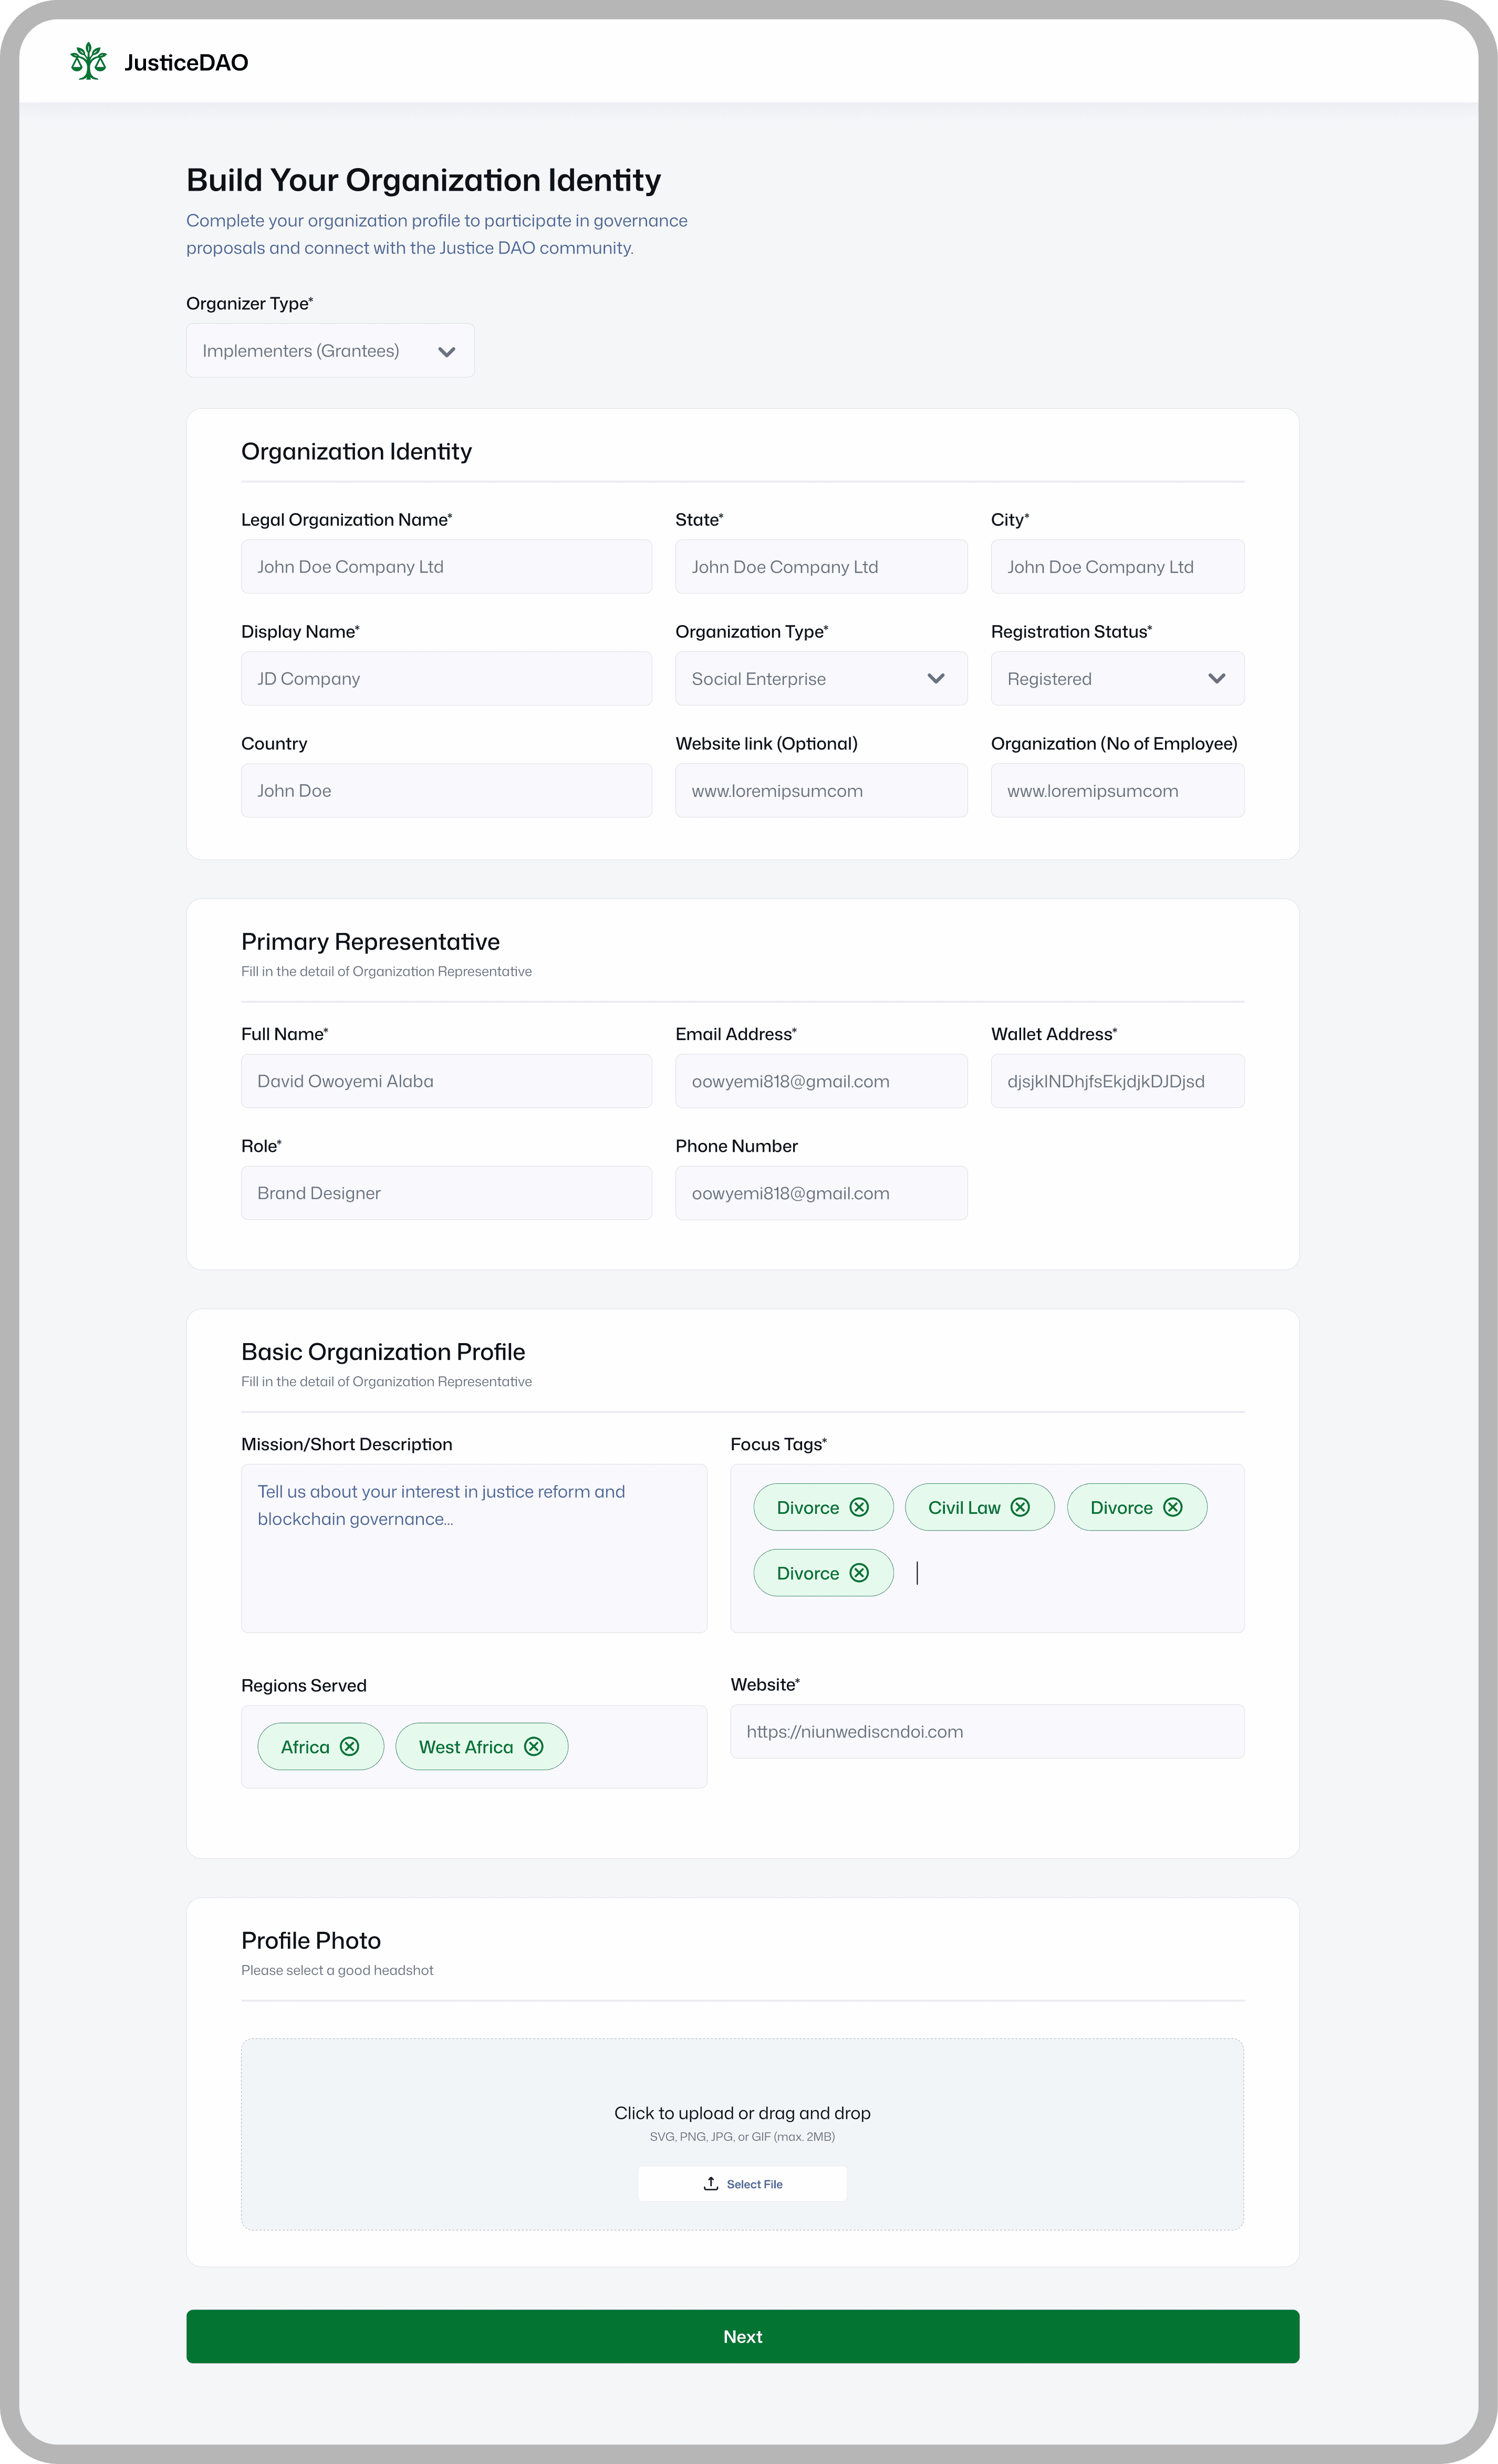
Task: Click the Legal Organization Name field
Action: pos(446,567)
